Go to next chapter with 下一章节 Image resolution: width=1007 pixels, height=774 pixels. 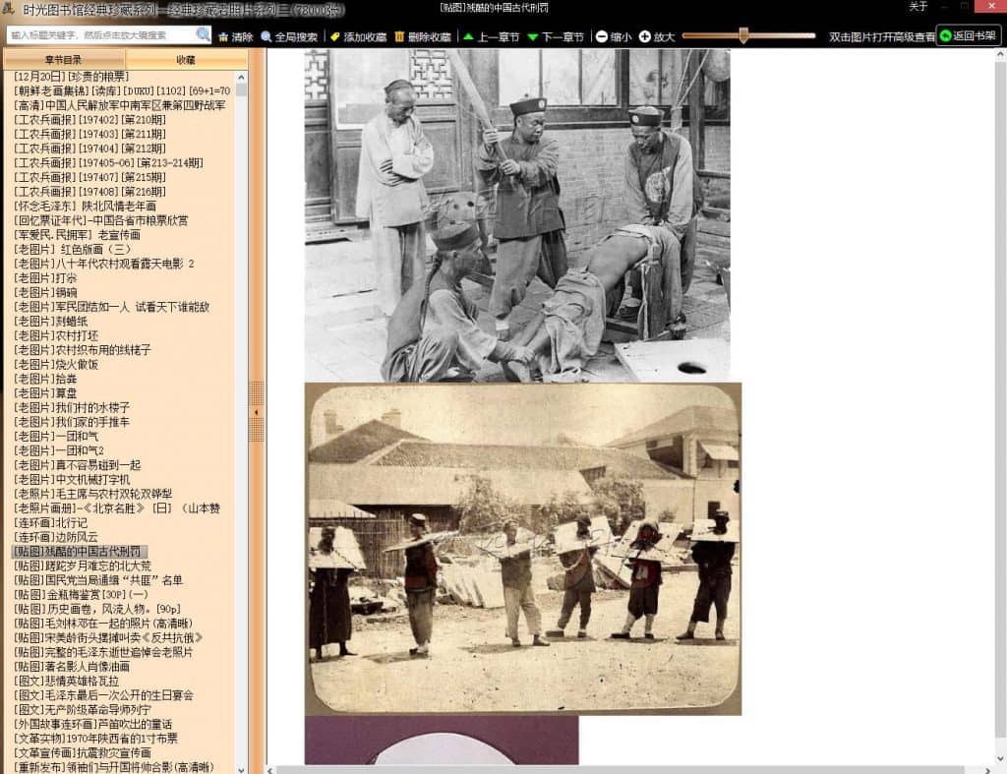[556, 36]
